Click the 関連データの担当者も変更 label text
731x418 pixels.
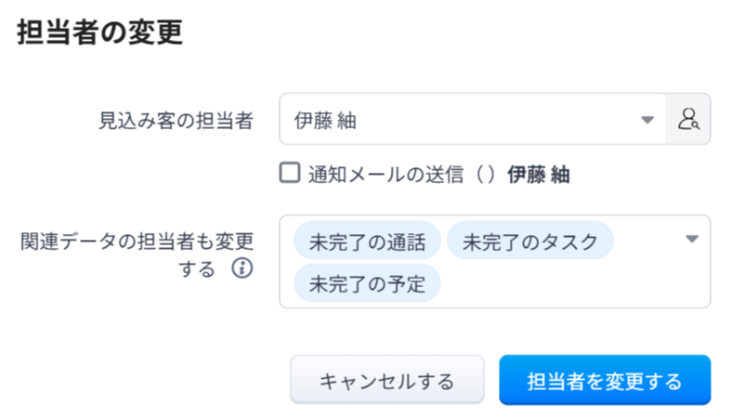pyautogui.click(x=137, y=241)
